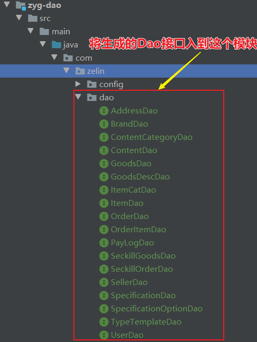
Task: Select the com package label
Action: (84, 58)
